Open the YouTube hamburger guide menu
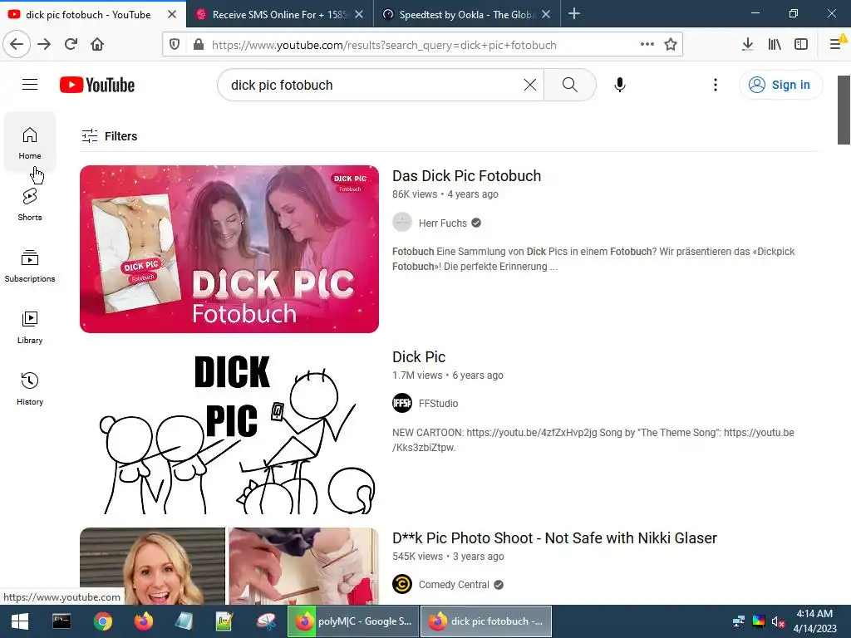The height and width of the screenshot is (638, 851). tap(30, 85)
